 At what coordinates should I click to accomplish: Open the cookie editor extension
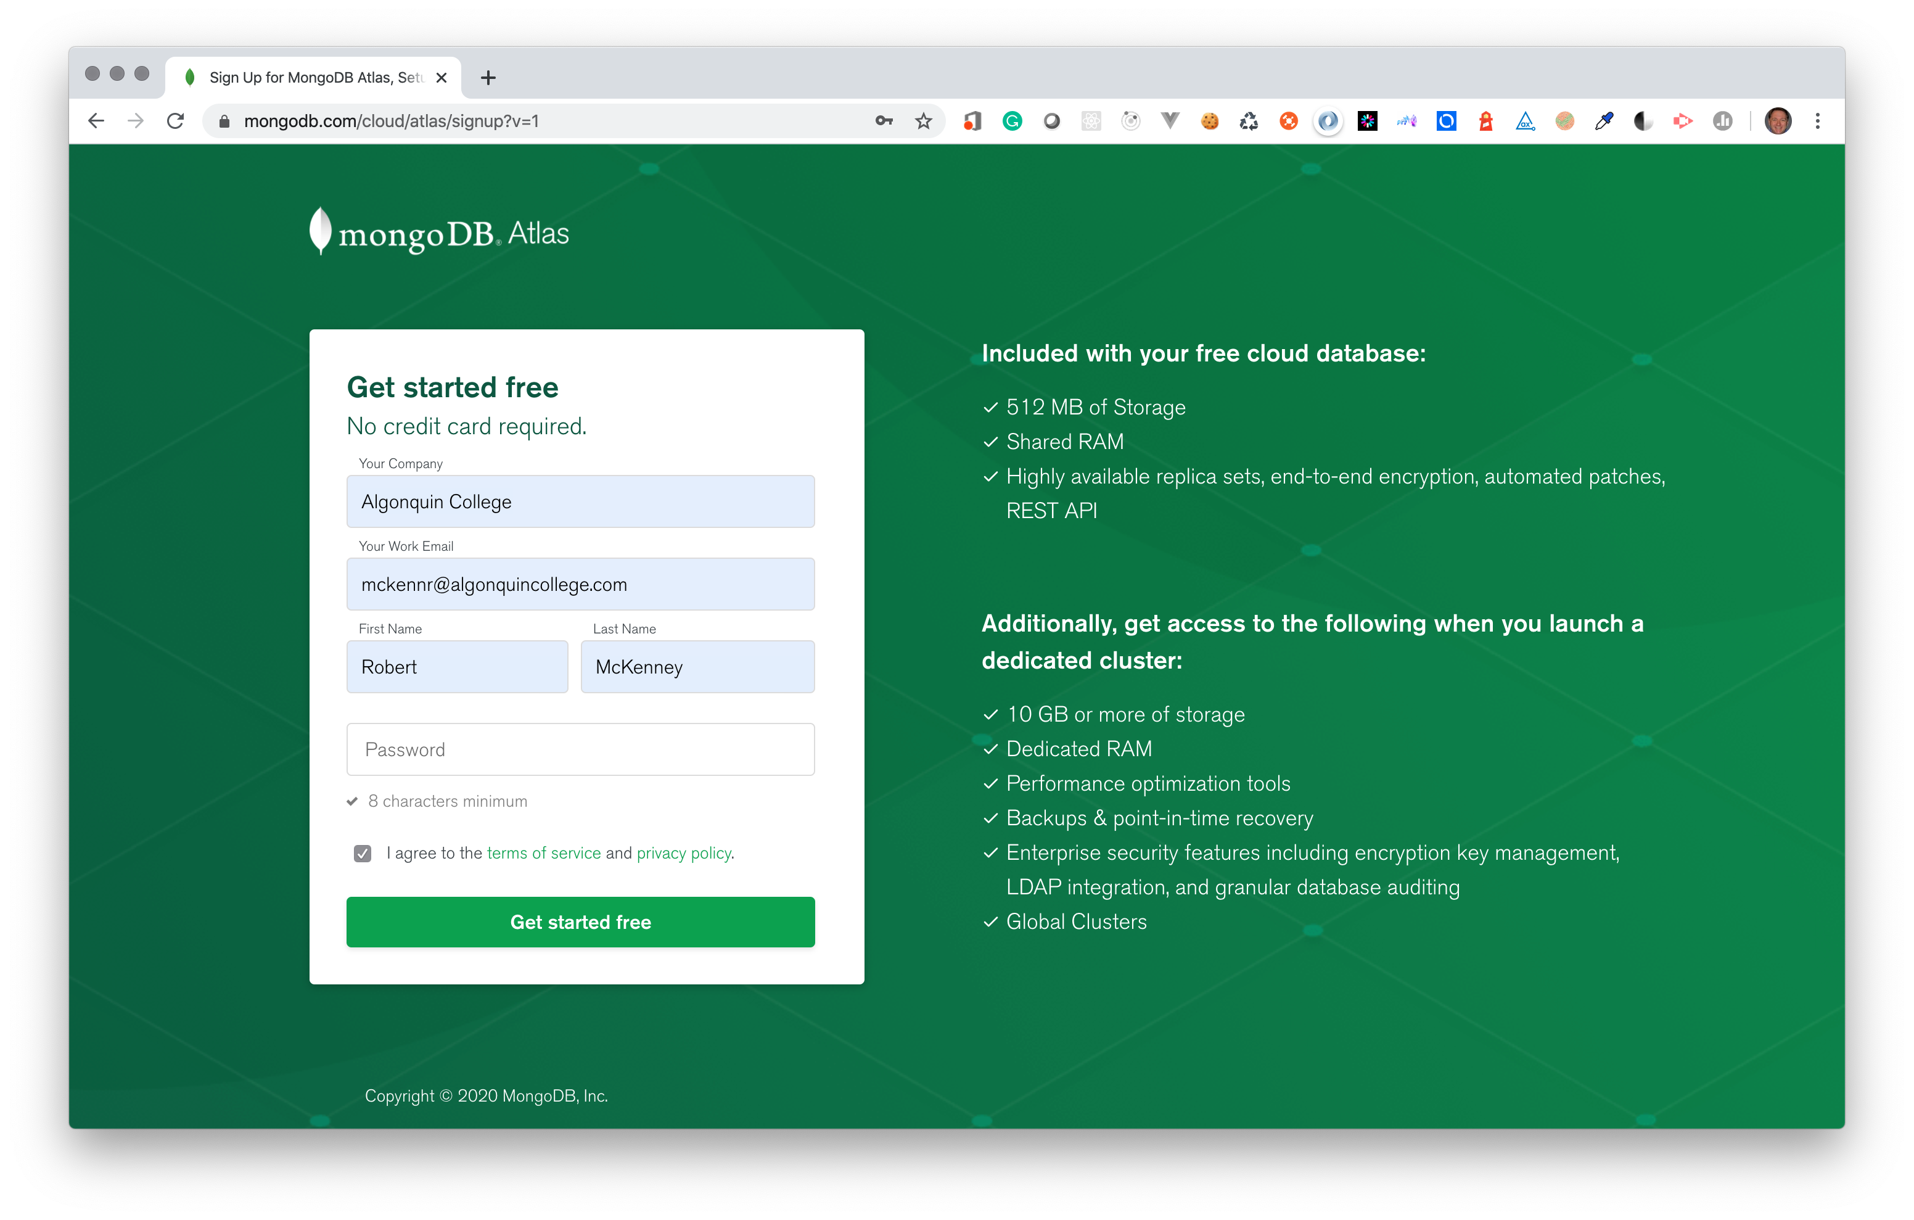click(x=1210, y=121)
